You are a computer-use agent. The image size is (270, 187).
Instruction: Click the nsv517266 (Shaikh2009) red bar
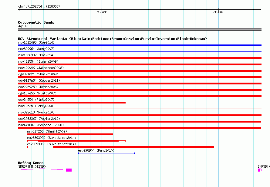[x=70, y=134]
